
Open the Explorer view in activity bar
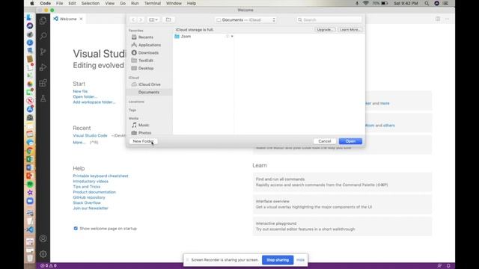point(43,20)
